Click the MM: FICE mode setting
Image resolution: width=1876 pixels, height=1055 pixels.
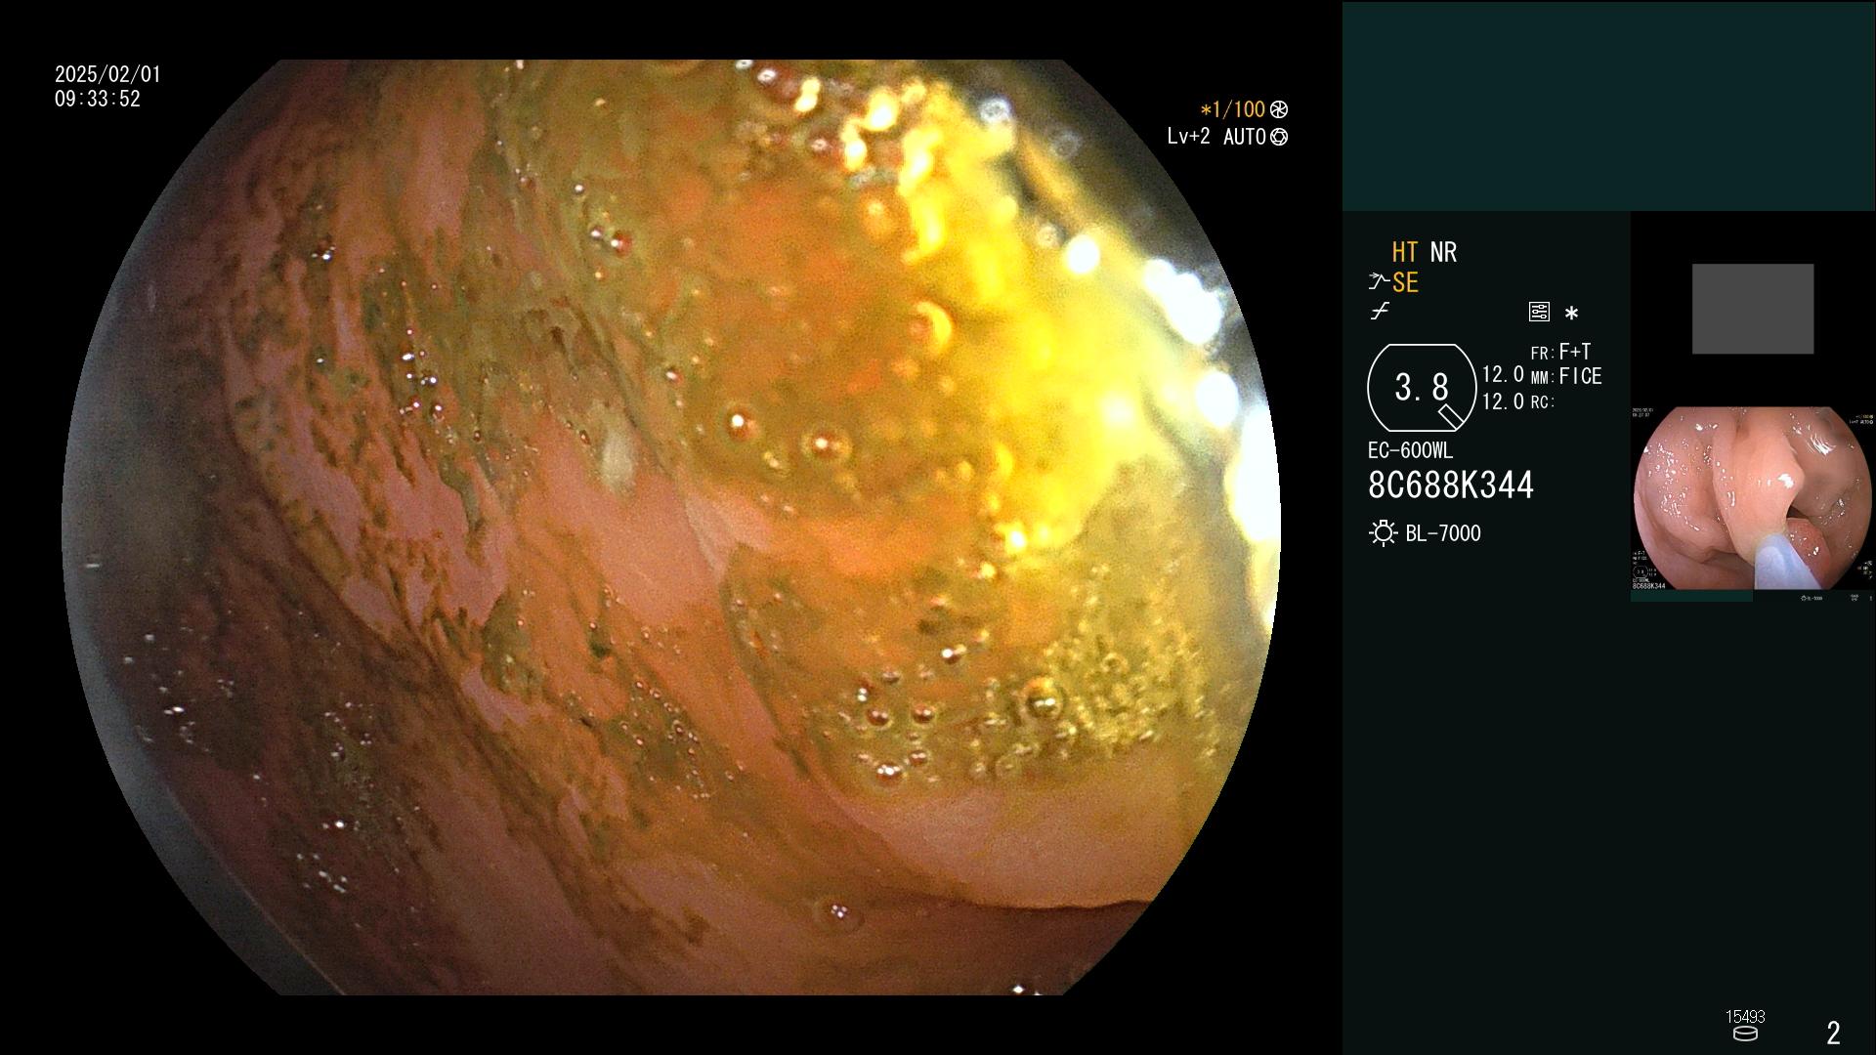tap(1566, 376)
